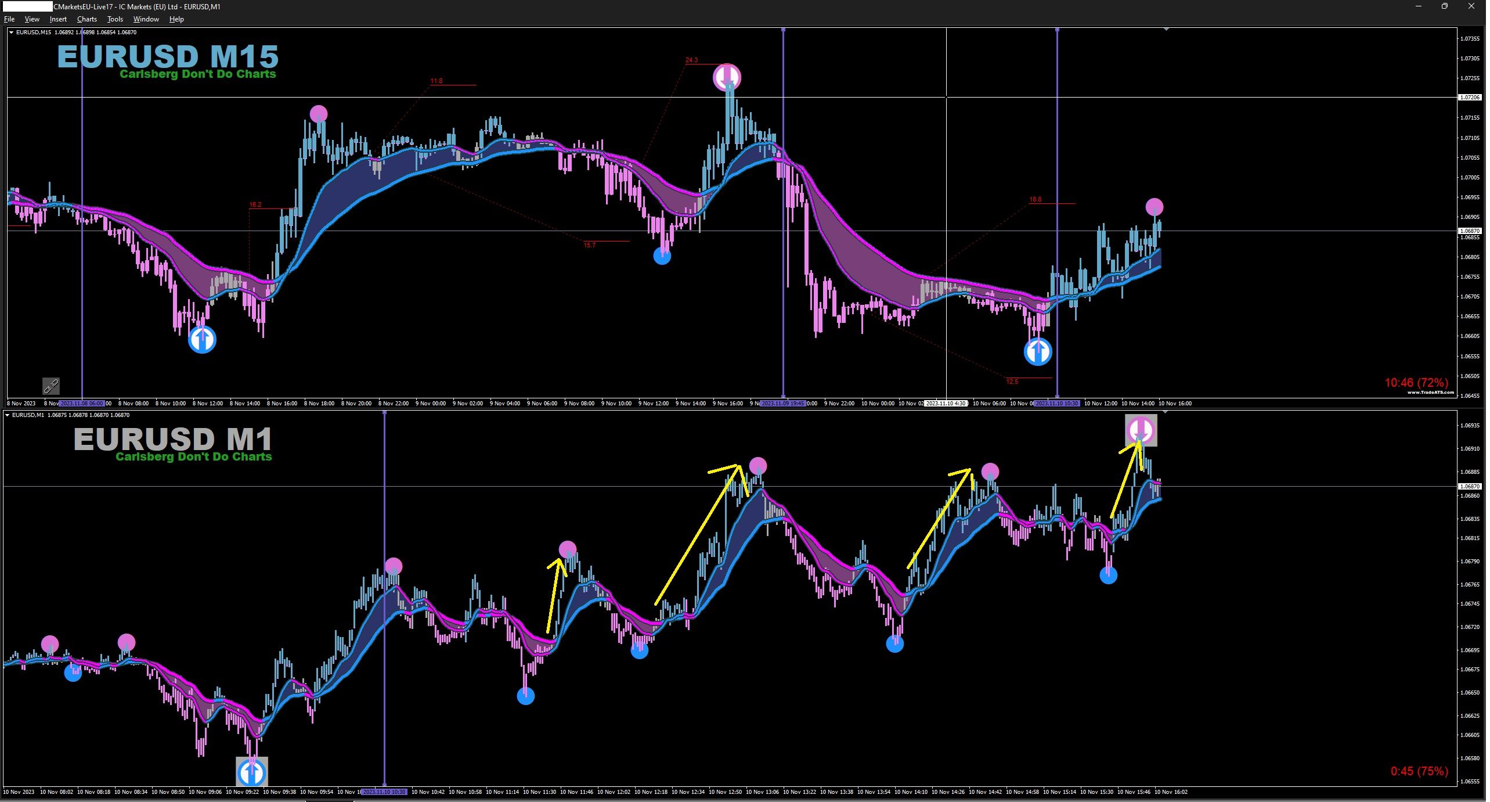Click the 10:46 (72%) candle timer text
Image resolution: width=1490 pixels, height=802 pixels.
pos(1416,383)
